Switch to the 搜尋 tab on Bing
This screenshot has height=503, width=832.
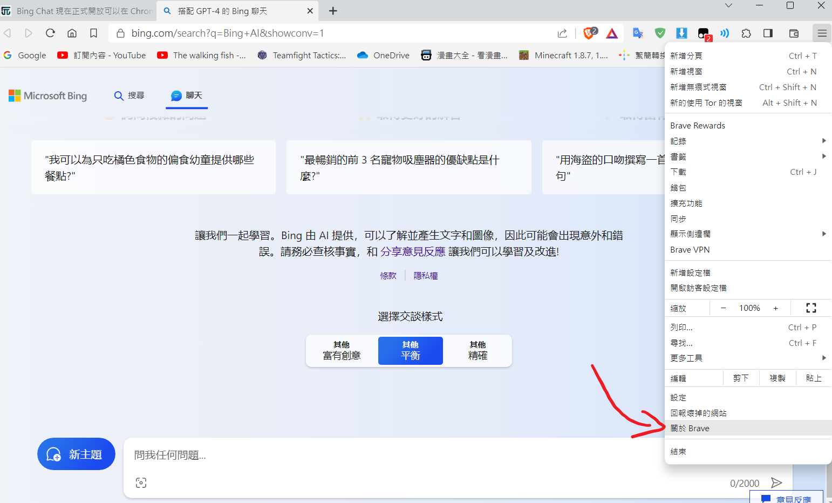coord(129,96)
